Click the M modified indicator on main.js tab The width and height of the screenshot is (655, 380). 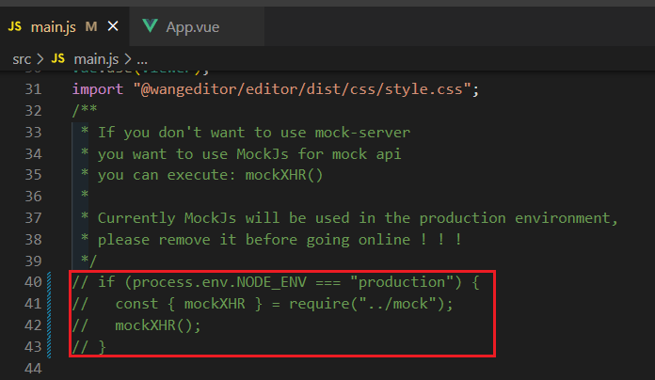click(91, 26)
